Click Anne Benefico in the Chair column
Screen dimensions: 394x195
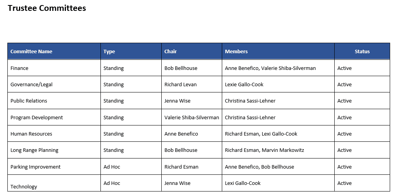tap(181, 134)
